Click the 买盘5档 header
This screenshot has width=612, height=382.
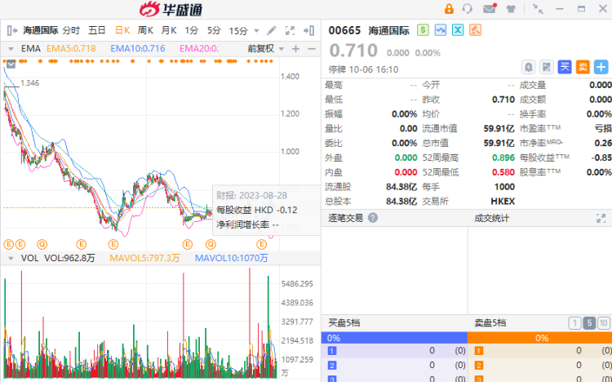click(344, 323)
